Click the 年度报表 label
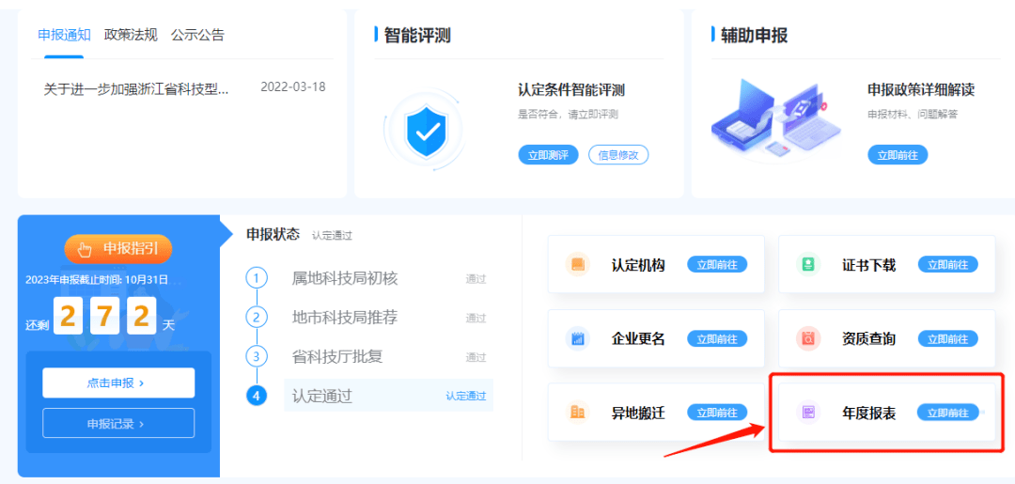This screenshot has width=1015, height=484. pos(868,414)
